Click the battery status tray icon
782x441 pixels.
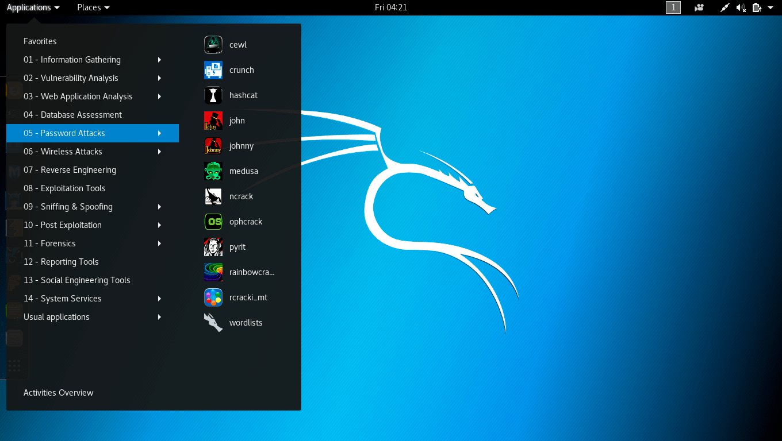(757, 7)
